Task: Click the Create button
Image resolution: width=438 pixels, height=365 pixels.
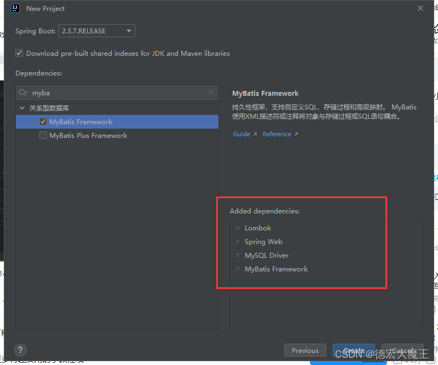Action: (354, 350)
